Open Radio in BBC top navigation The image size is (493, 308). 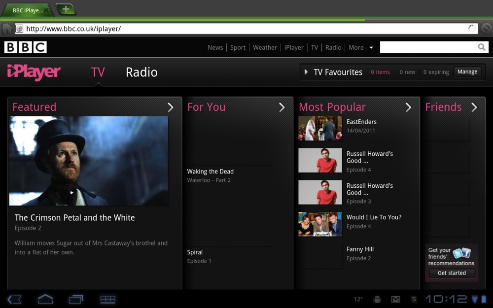(333, 47)
